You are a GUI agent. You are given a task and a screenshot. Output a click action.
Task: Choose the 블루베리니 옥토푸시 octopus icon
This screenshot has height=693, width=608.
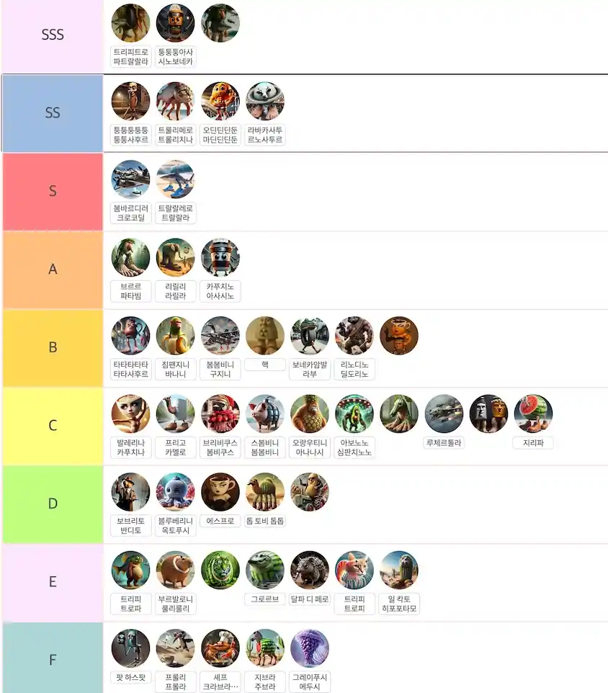(x=175, y=492)
